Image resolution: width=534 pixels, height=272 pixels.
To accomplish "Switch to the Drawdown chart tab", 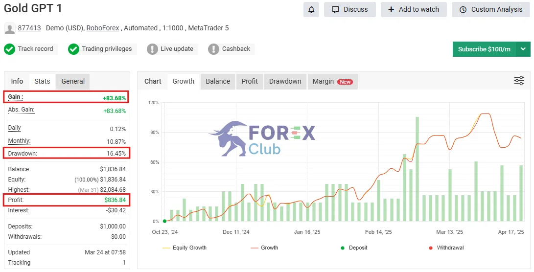I will tap(285, 81).
